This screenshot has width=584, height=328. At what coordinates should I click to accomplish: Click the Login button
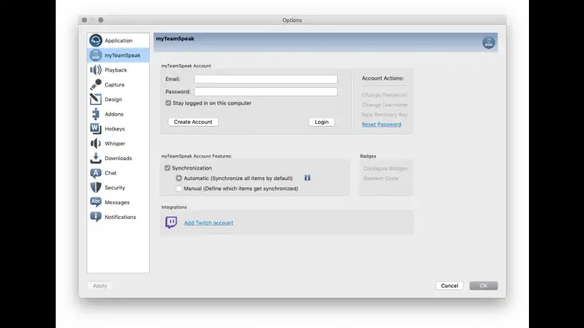pos(322,122)
